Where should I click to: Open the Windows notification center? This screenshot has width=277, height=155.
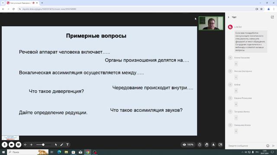(272, 152)
